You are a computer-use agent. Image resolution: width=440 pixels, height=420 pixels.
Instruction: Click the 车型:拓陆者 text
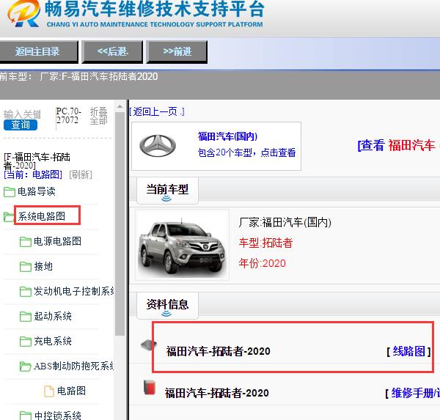coord(265,243)
